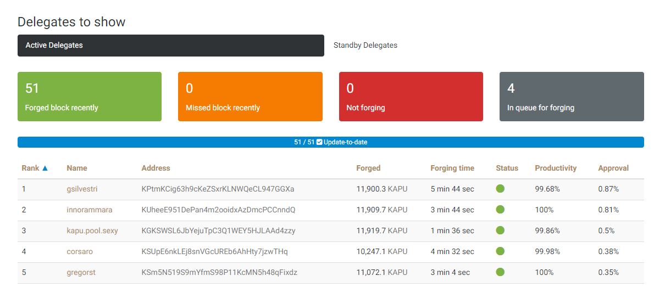Click productivity value 99.68%
Viewport: 665px width, 287px height.
[547, 189]
